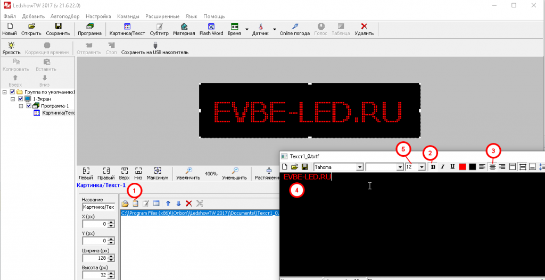Click the Увеличить zoom-in magnifier

point(189,174)
